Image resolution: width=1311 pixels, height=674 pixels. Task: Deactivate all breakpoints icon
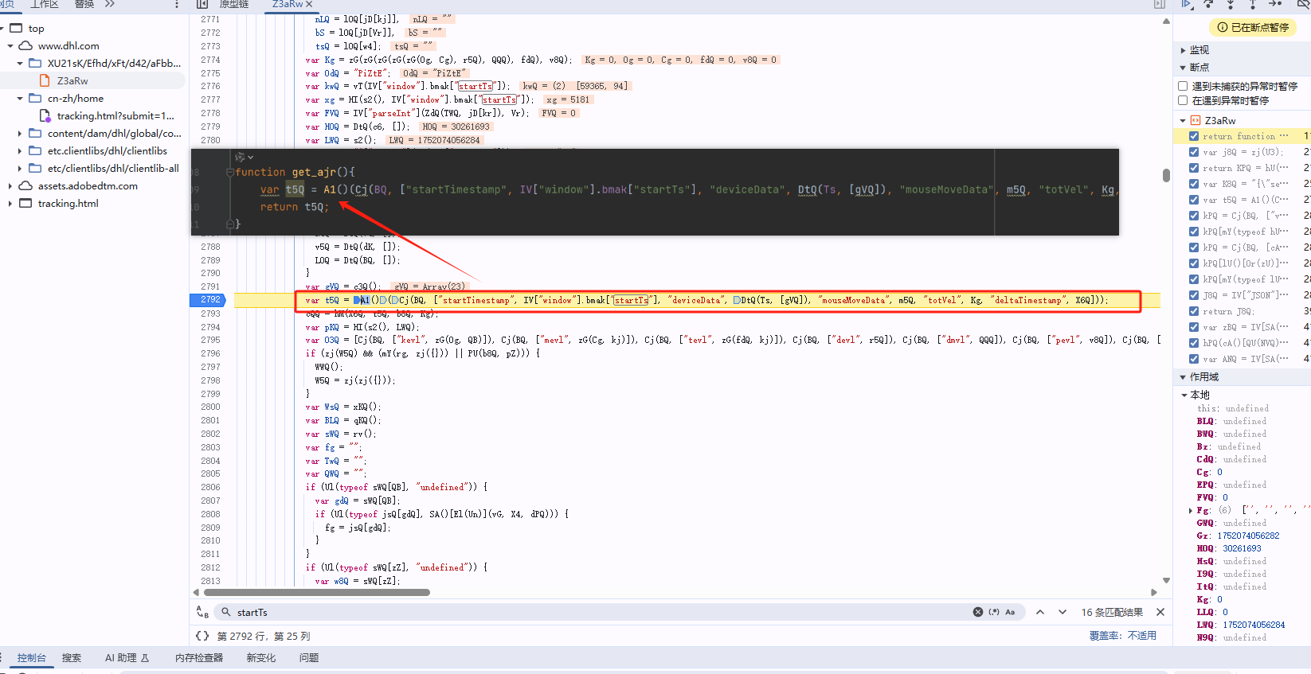[1303, 4]
